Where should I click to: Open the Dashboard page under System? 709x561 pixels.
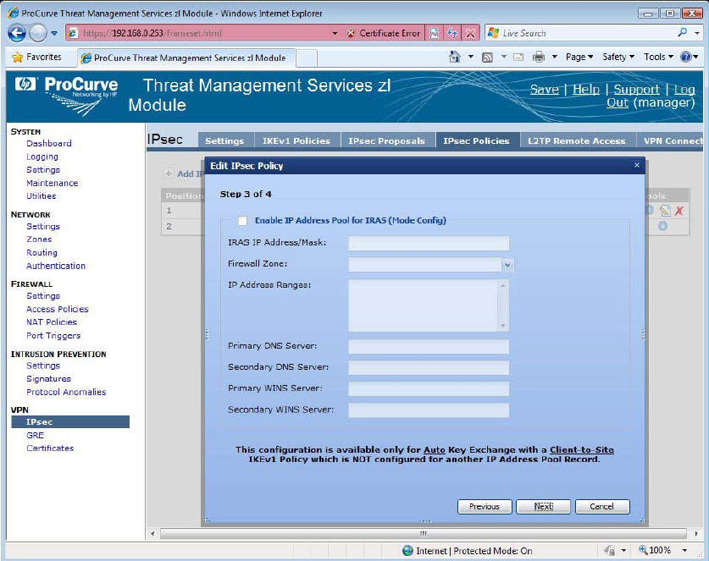pos(49,143)
